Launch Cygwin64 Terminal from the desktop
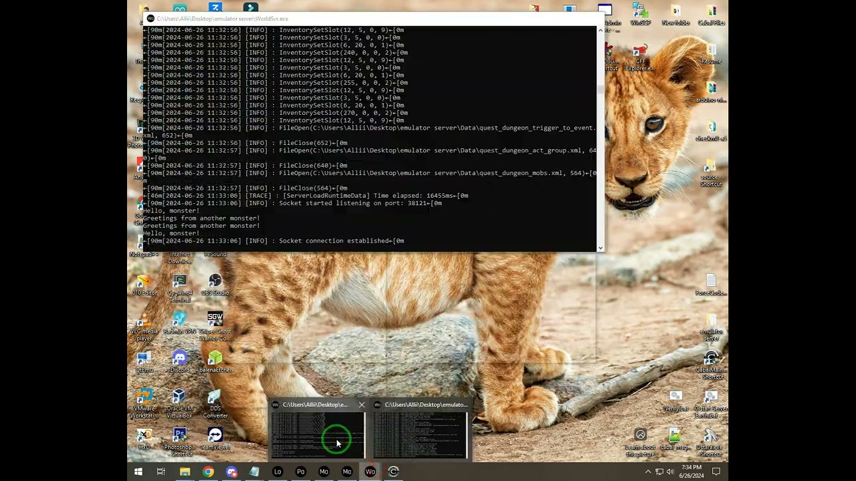 pyautogui.click(x=179, y=287)
